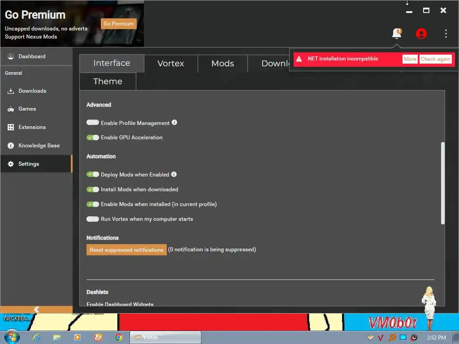
Task: Click the orange Go Premium button
Action: click(118, 24)
